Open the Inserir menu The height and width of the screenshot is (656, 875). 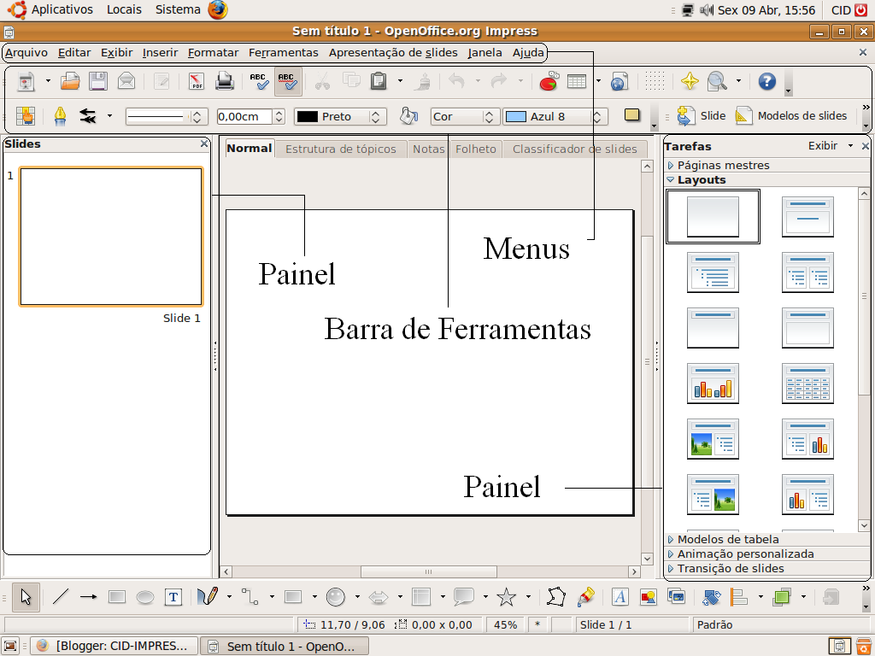pyautogui.click(x=160, y=52)
